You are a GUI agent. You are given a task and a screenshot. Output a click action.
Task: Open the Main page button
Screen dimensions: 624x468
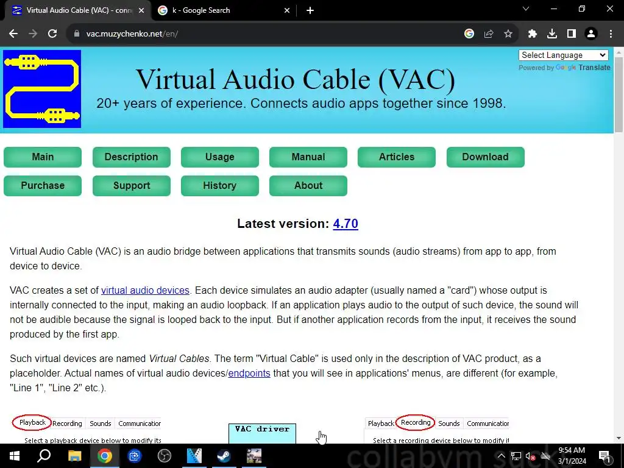pos(43,157)
